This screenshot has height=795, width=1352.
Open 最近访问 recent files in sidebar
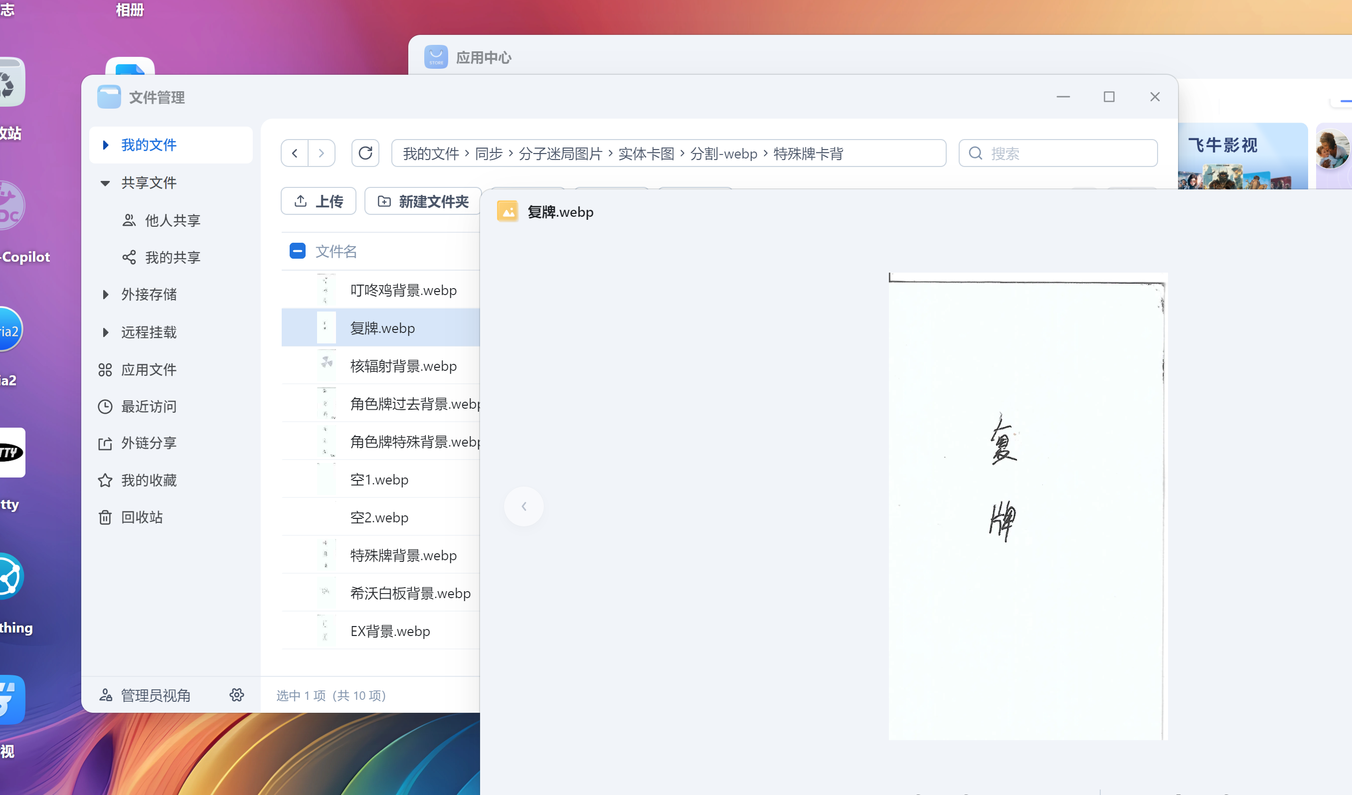tap(149, 407)
